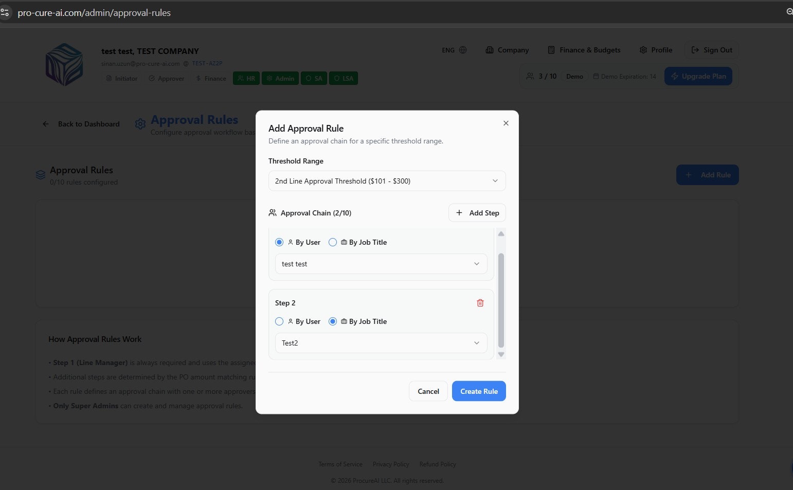
Task: Click the back arrow icon
Action: pyautogui.click(x=46, y=124)
